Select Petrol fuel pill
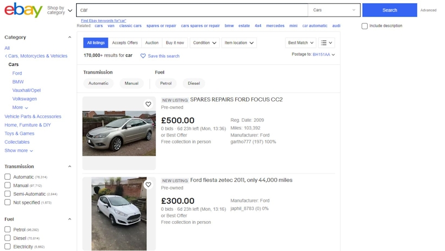445x251 pixels. pyautogui.click(x=166, y=83)
